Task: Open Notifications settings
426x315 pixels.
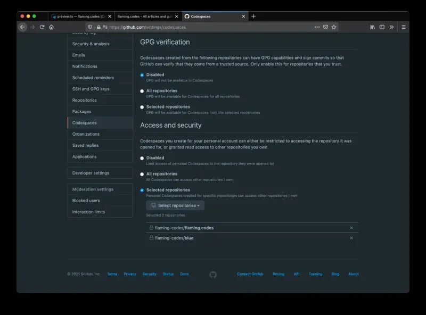Action: tap(100, 67)
